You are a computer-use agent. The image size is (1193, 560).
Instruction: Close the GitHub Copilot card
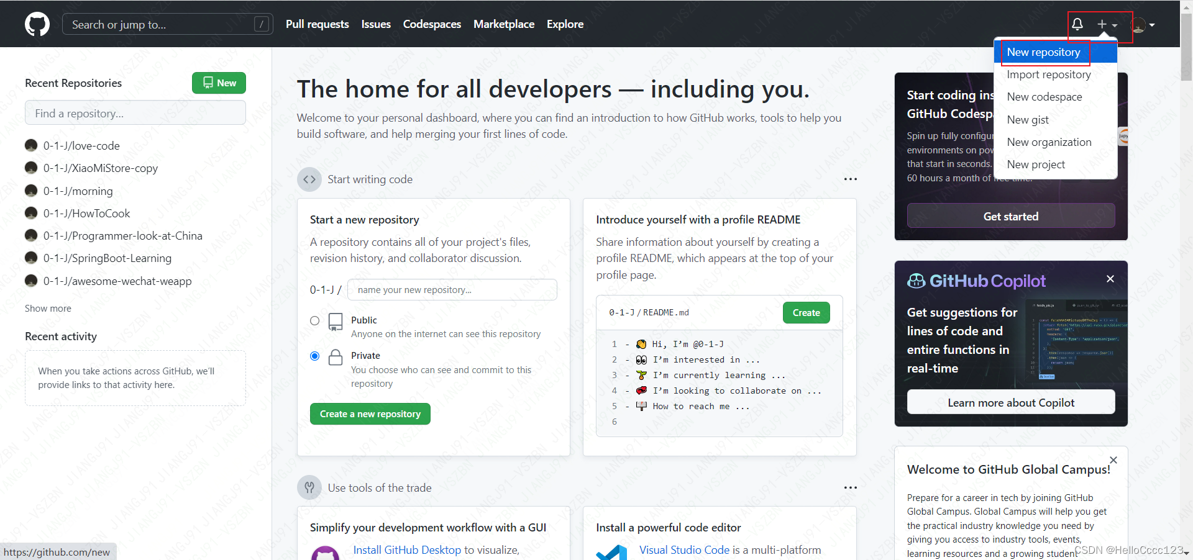click(x=1110, y=279)
